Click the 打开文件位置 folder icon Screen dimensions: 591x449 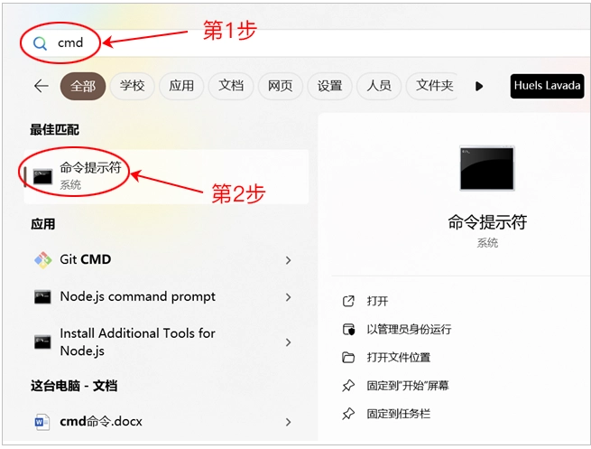pyautogui.click(x=348, y=358)
